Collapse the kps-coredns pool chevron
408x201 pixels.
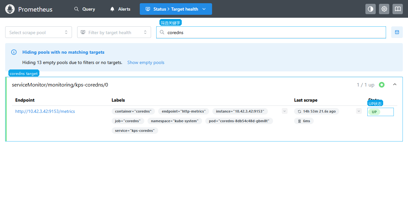(x=395, y=85)
